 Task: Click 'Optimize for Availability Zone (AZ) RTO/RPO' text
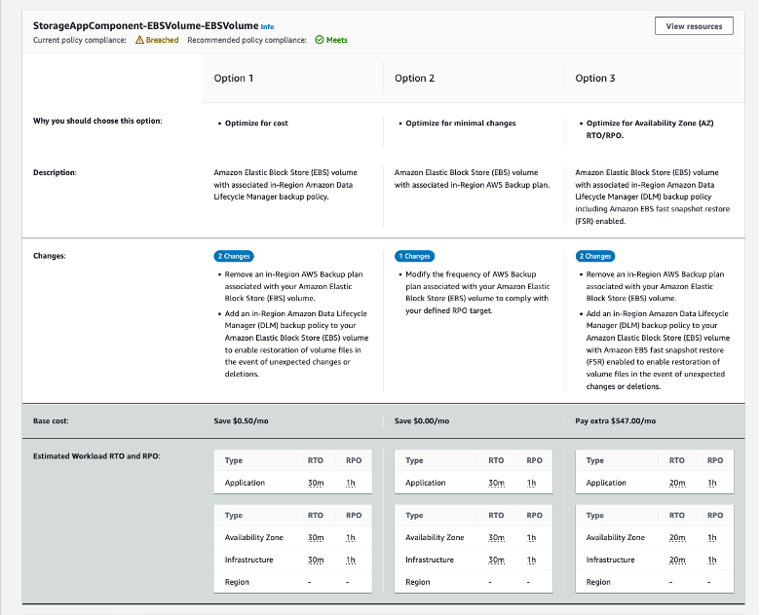pos(650,129)
